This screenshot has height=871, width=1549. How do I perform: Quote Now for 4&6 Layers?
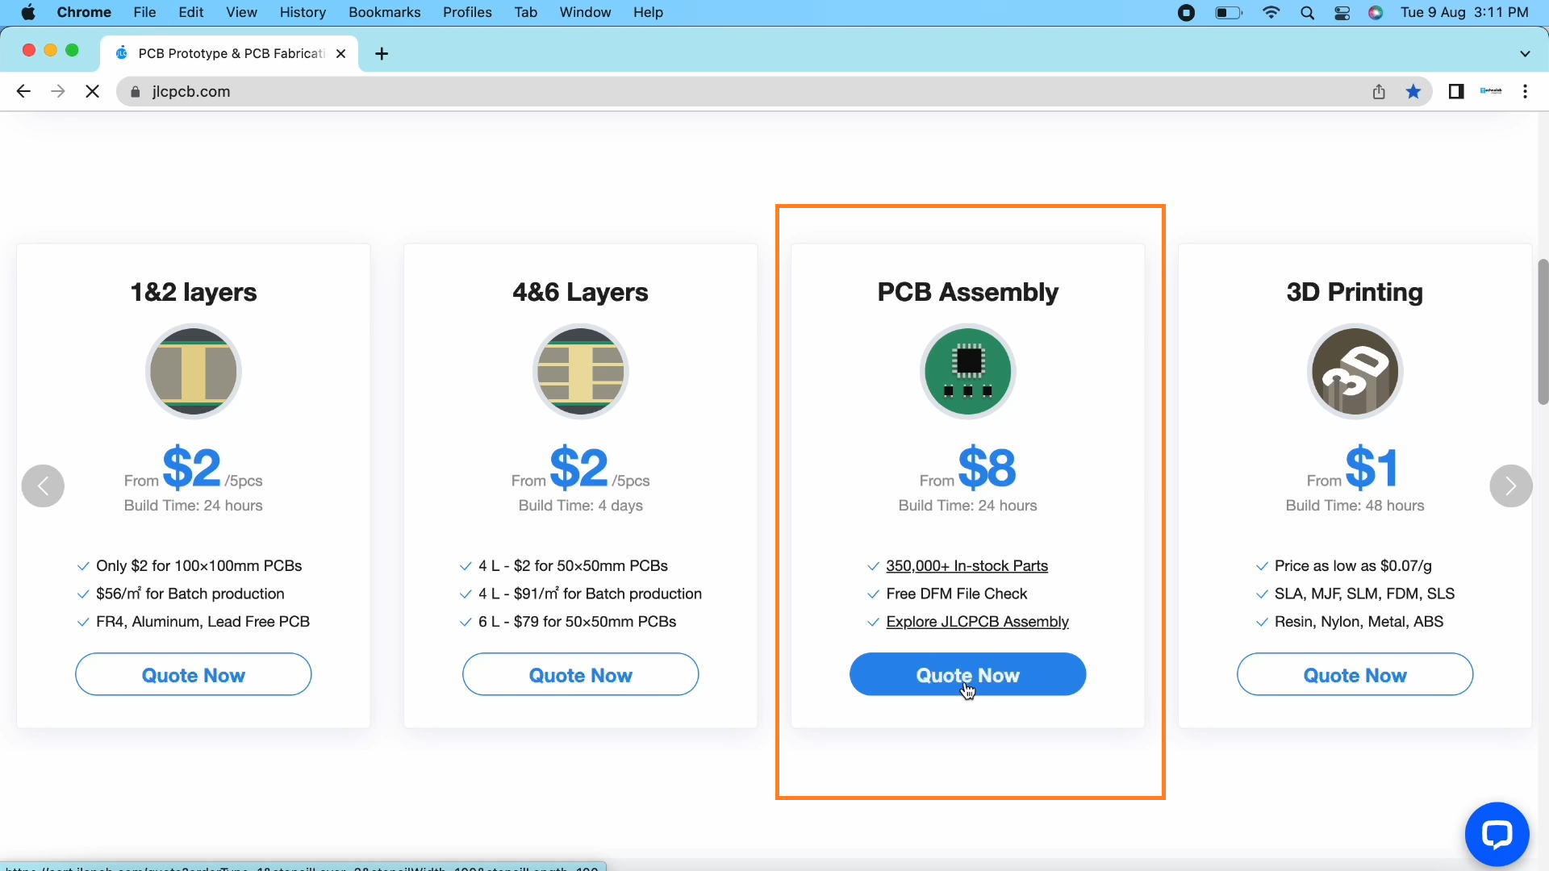[581, 675]
